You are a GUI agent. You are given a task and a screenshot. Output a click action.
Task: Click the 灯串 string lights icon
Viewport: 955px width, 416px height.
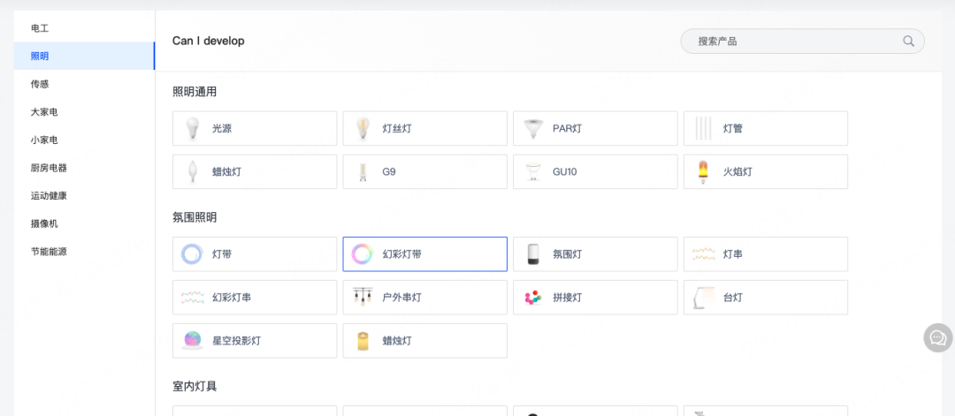704,254
